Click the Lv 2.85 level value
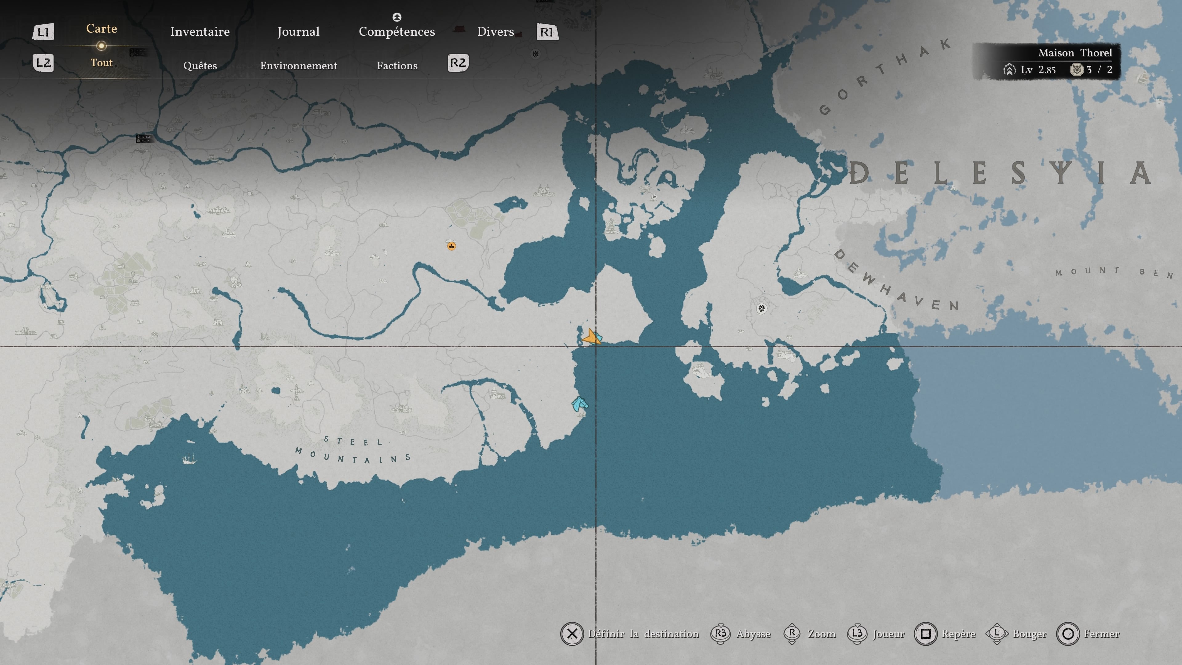The height and width of the screenshot is (665, 1182). point(1038,70)
